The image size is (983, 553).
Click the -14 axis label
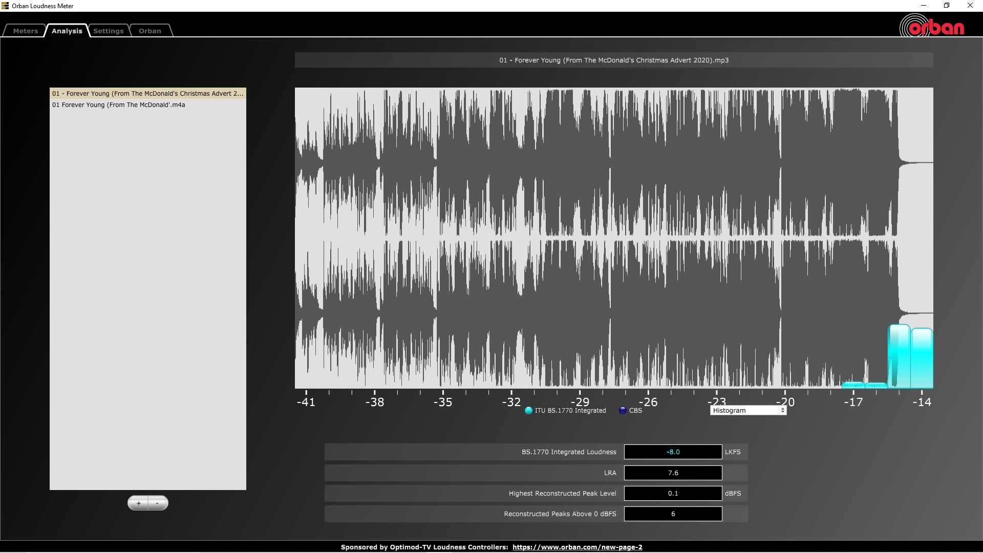(922, 402)
